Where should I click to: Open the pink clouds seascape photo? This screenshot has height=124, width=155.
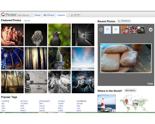[x=83, y=58]
